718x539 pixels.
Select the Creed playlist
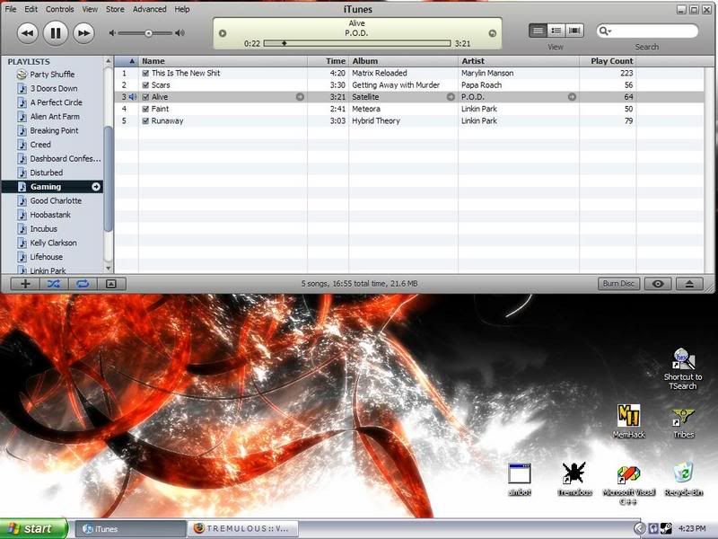click(x=40, y=145)
